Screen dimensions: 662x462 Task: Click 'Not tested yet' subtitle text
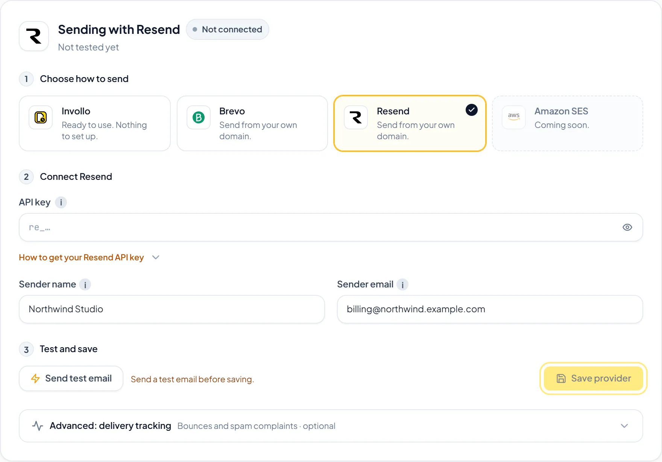pos(88,47)
